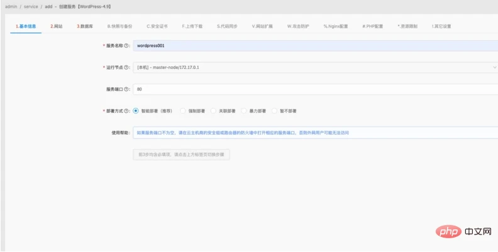Click help icon beside 运行节点 label
Image resolution: width=498 pixels, height=252 pixels.
click(126, 68)
